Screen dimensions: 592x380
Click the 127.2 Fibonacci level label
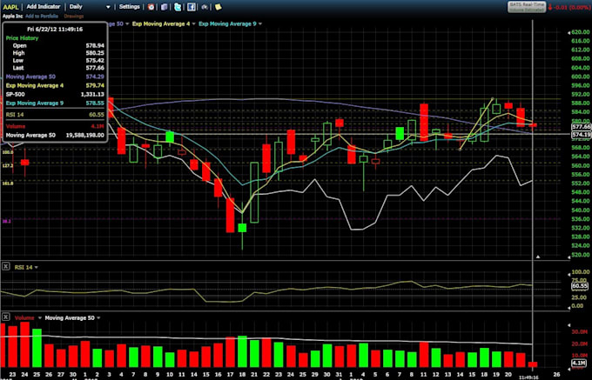tap(8, 165)
